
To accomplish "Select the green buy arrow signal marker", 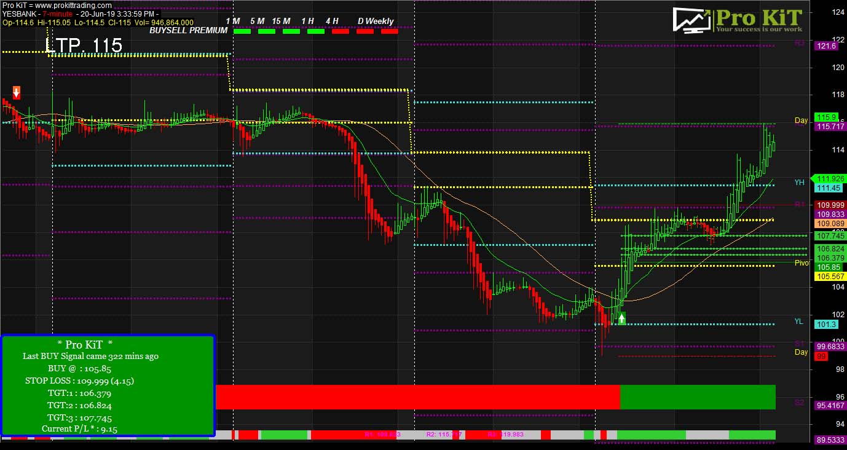I will [621, 317].
